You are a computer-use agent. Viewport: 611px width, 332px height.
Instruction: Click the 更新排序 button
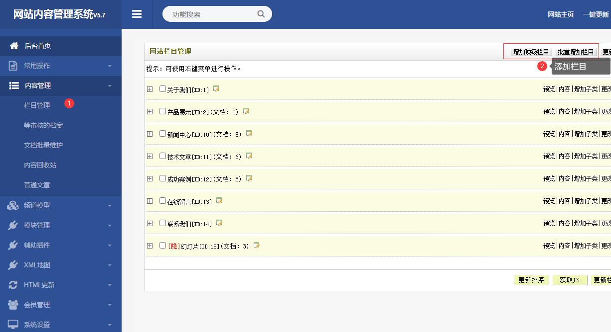pyautogui.click(x=531, y=280)
